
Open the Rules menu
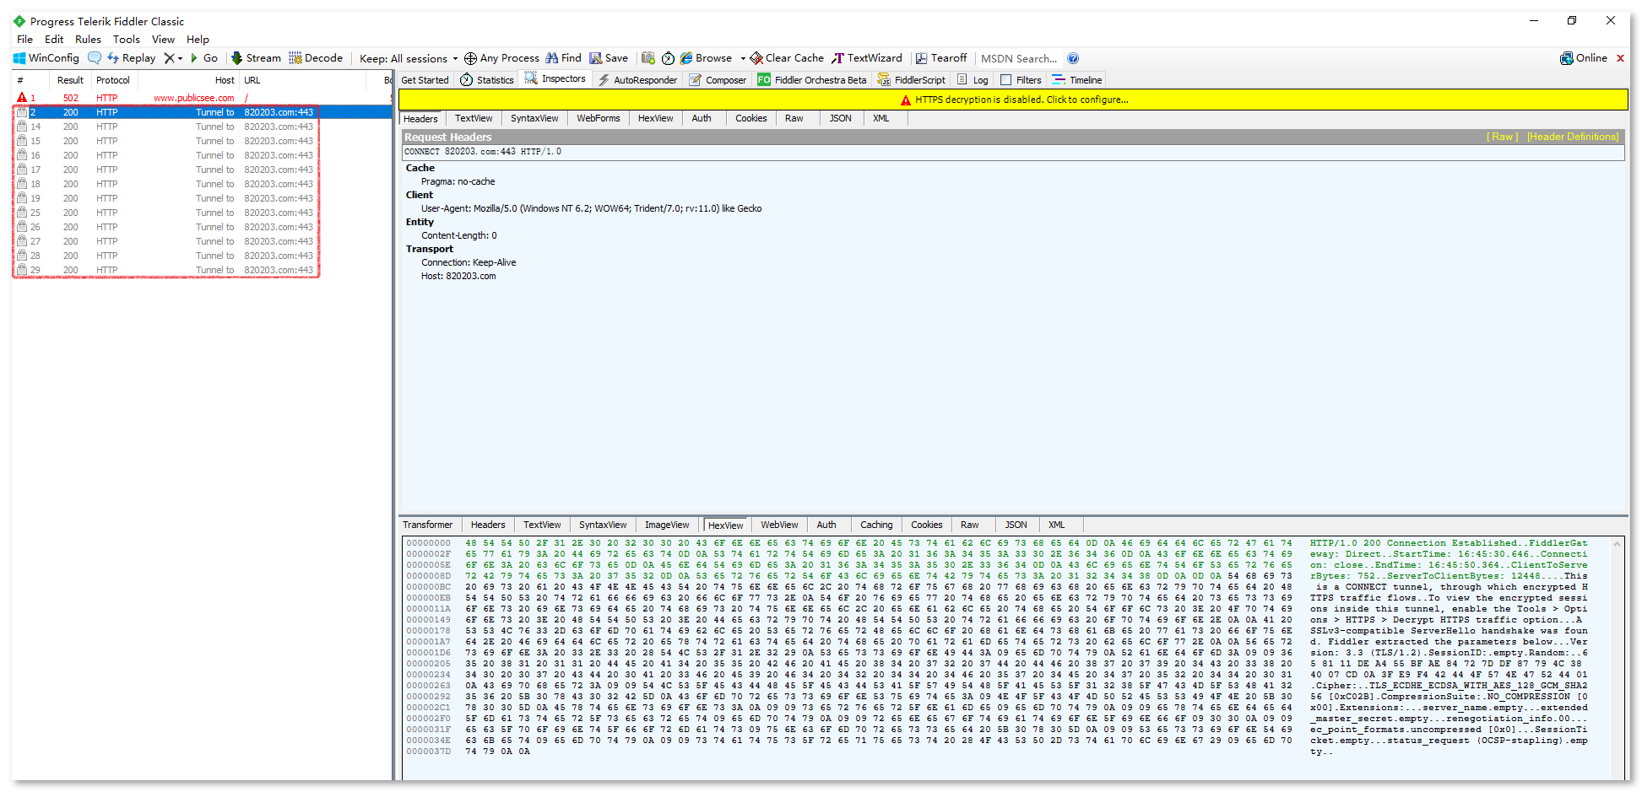click(87, 39)
